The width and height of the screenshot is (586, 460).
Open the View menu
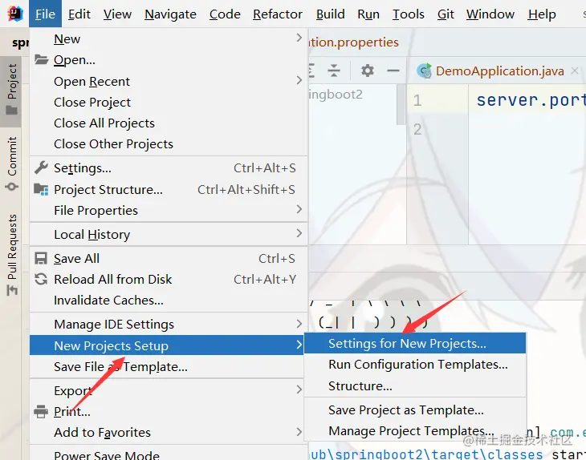(117, 14)
